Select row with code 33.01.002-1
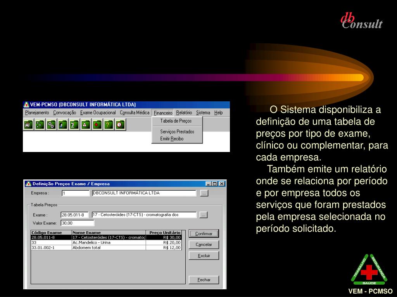This screenshot has height=297, width=397. (x=106, y=247)
